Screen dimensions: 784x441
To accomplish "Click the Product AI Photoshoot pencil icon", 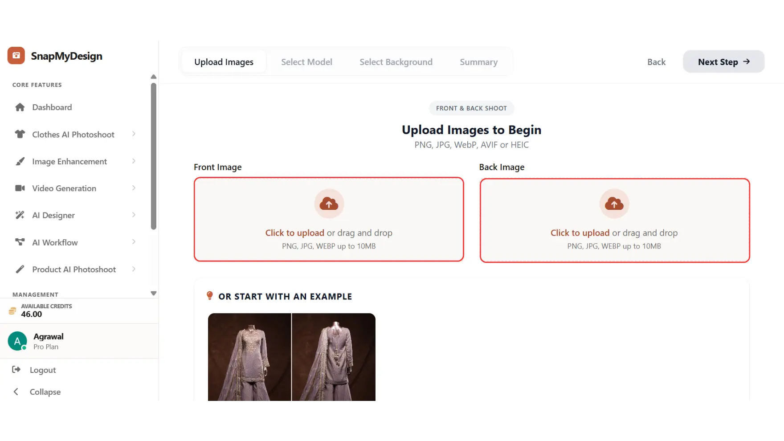I will point(20,269).
